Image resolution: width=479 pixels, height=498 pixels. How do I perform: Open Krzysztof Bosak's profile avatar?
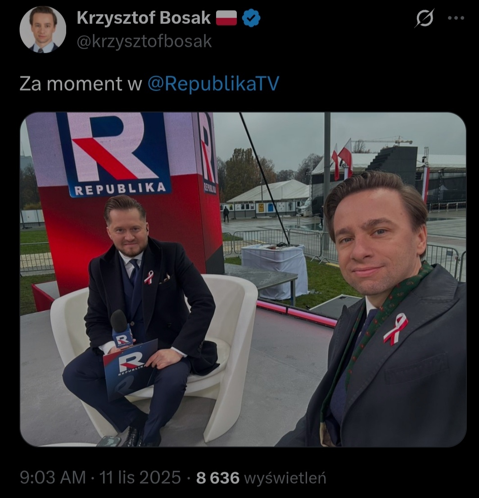pos(43,29)
